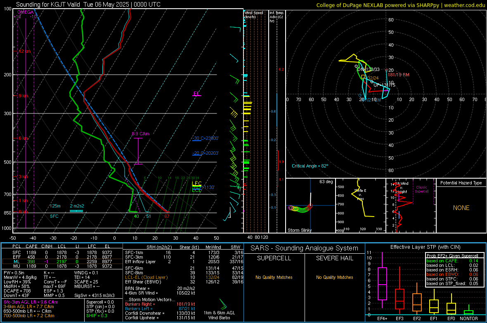The image size is (487, 323).
Task: Click the ML parcel LCL value 2197
Action: pos(61,262)
